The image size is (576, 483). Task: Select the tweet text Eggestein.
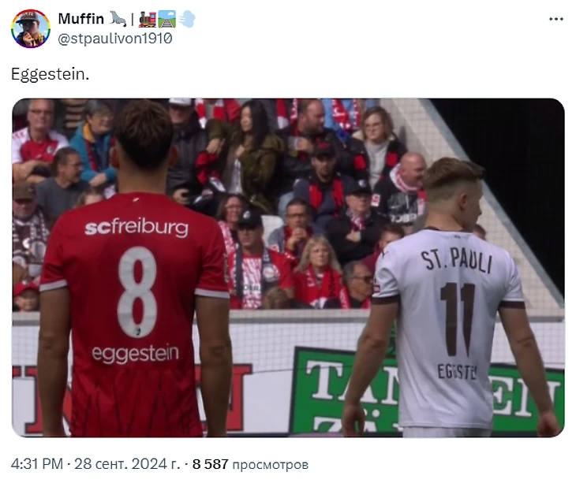tap(50, 74)
